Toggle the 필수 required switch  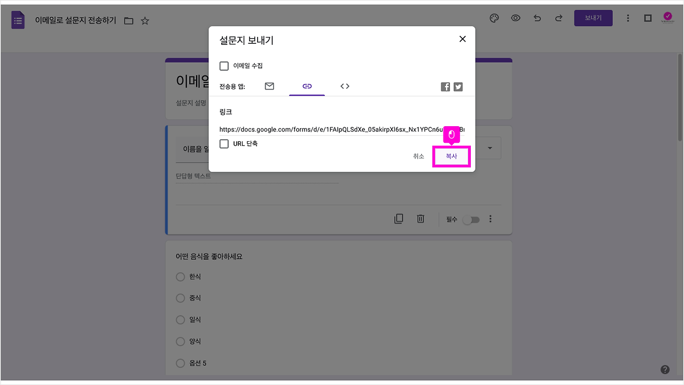coord(471,219)
